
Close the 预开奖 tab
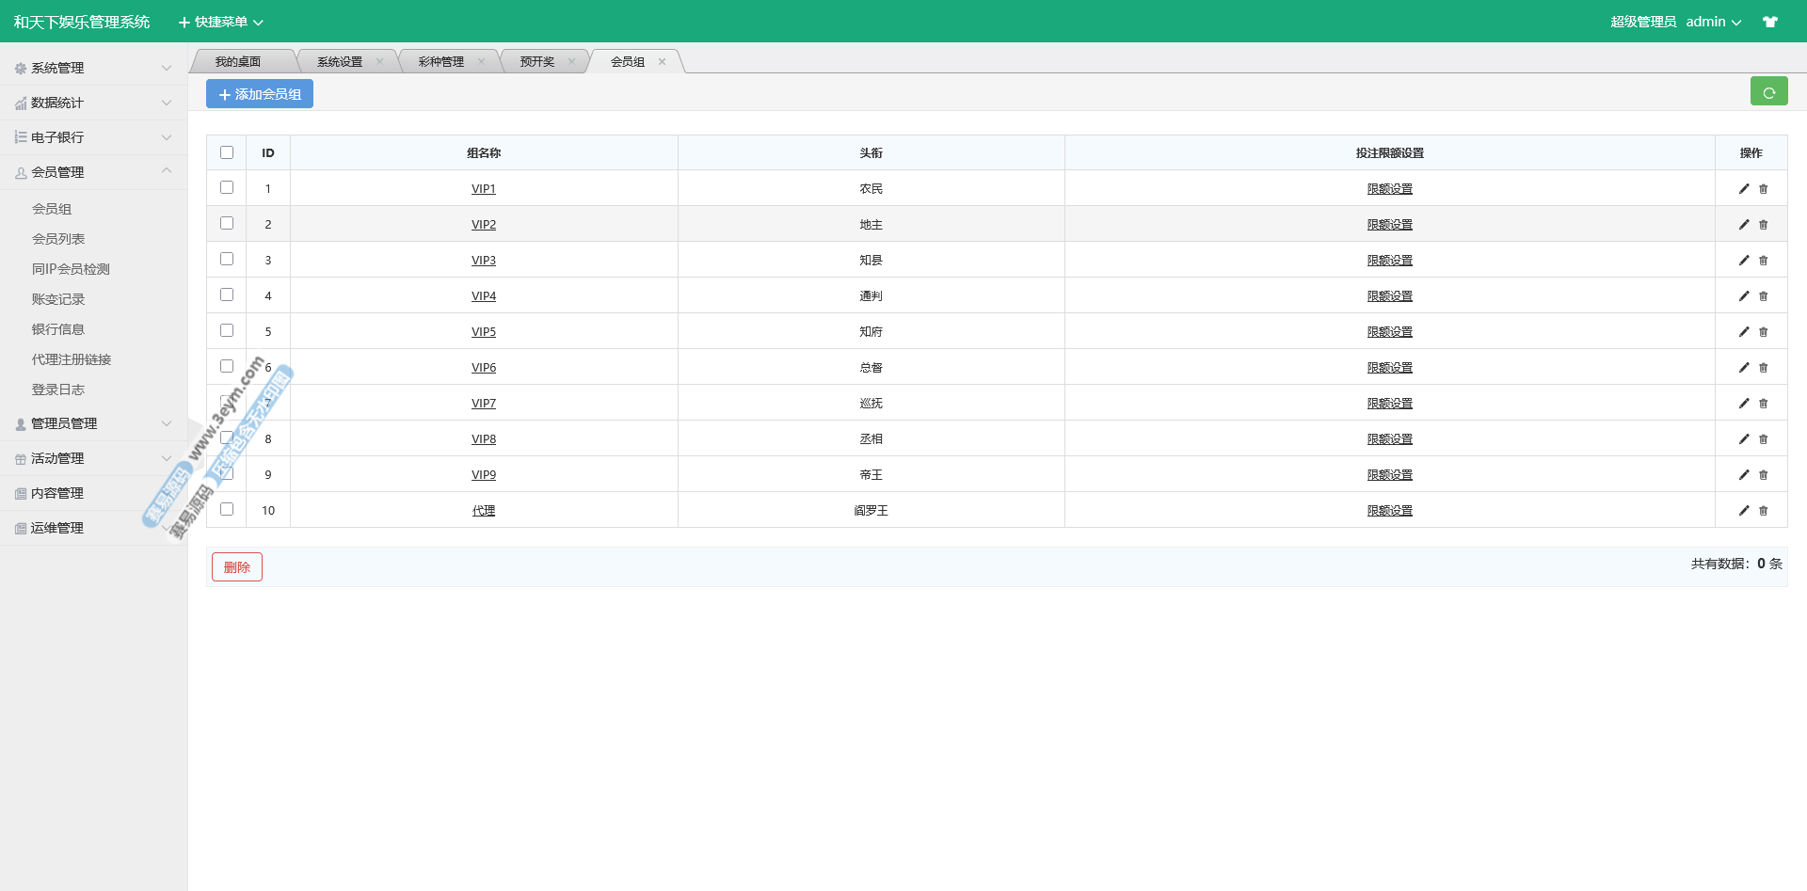pyautogui.click(x=571, y=62)
